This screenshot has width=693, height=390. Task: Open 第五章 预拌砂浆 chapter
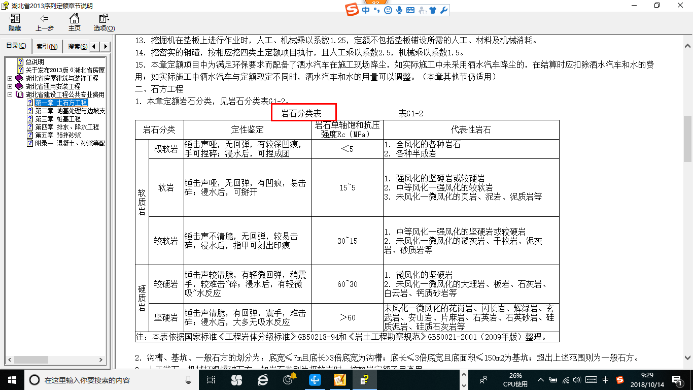click(x=57, y=135)
